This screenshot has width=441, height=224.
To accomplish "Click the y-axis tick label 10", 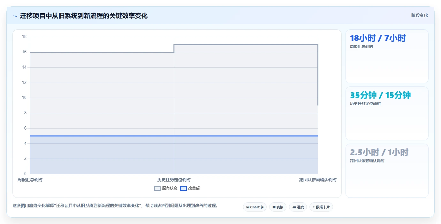I will [24, 98].
